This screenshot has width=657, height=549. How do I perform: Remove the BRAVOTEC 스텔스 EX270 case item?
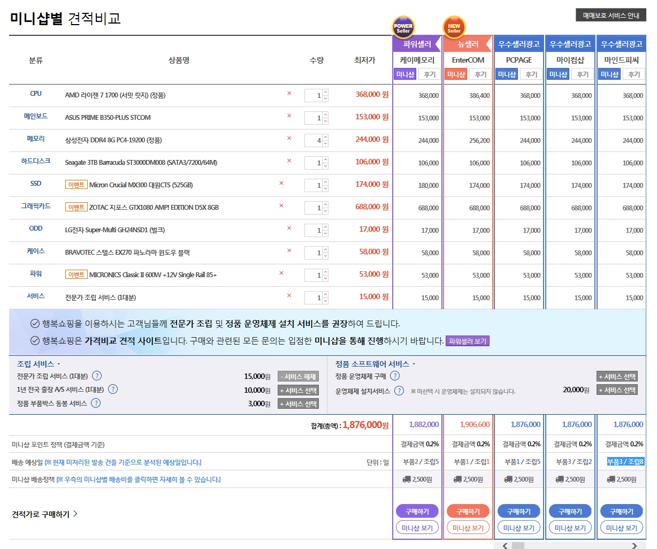point(289,250)
